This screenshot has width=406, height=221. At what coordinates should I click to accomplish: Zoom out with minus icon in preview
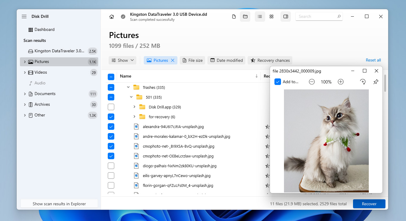312,82
